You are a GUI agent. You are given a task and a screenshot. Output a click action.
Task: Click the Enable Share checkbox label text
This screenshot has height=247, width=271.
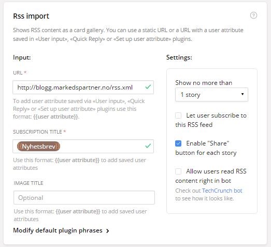[206, 148]
